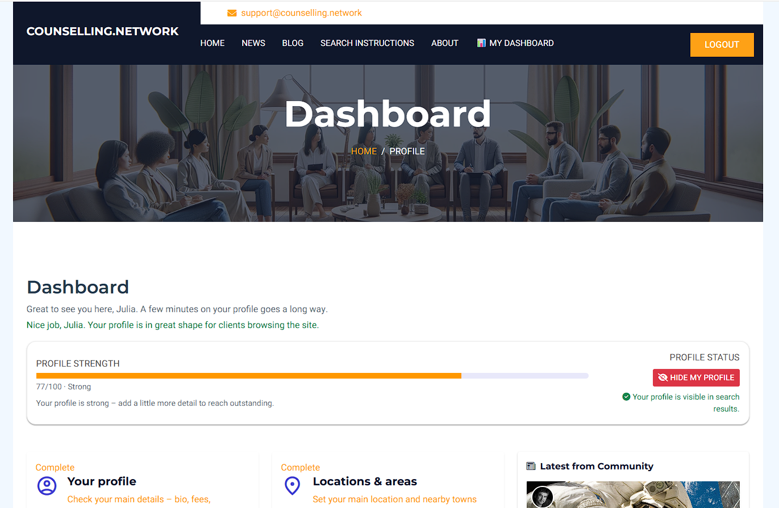
Task: Open the Home menu item
Action: [x=213, y=43]
